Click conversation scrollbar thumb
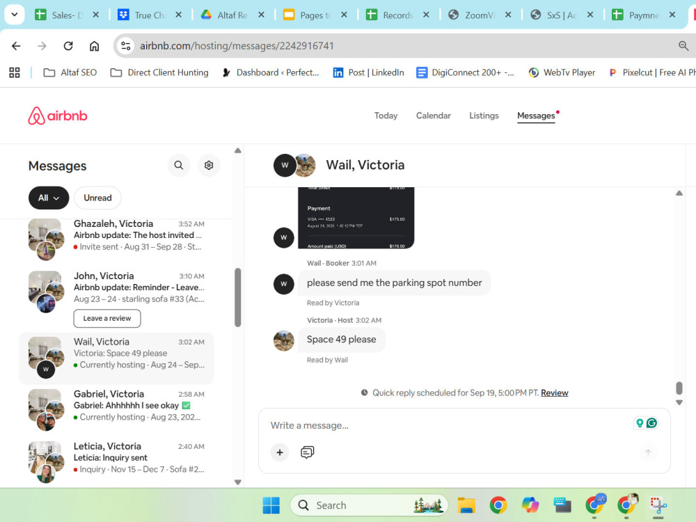 coord(679,388)
